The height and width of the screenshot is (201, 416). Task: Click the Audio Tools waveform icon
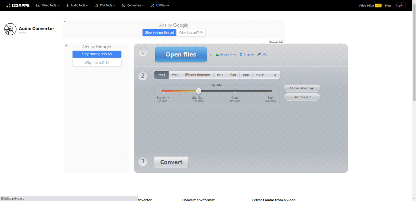[67, 6]
